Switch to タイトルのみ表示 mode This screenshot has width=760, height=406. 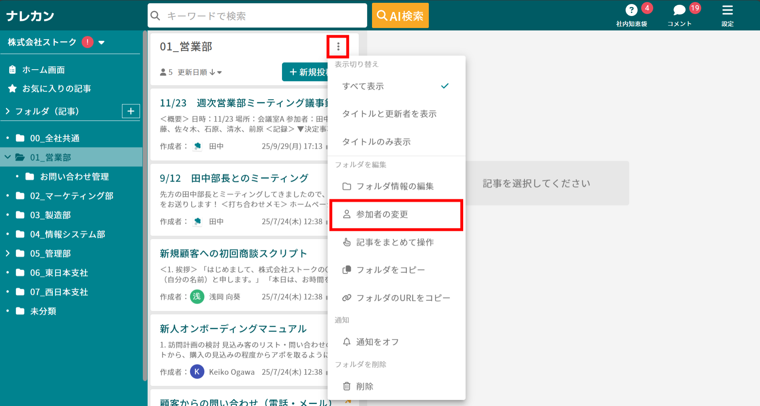(375, 142)
